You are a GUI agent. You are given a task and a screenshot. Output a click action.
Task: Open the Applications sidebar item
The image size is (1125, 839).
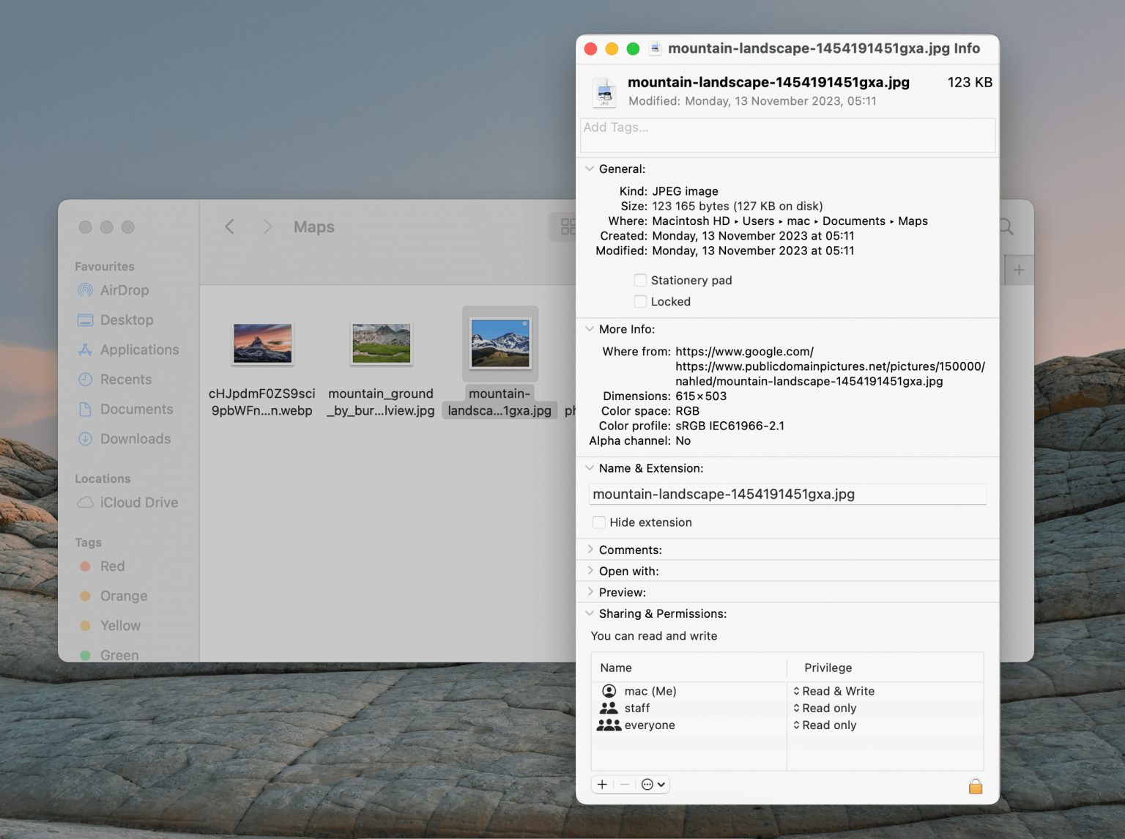pyautogui.click(x=138, y=350)
